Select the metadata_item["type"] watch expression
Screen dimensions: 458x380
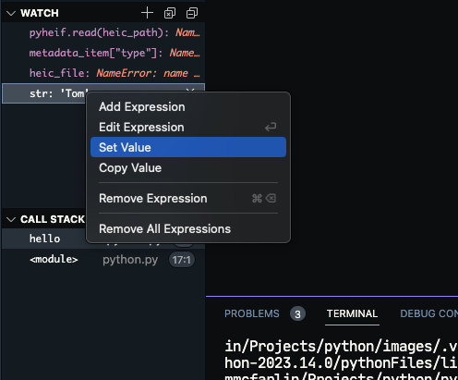[103, 53]
